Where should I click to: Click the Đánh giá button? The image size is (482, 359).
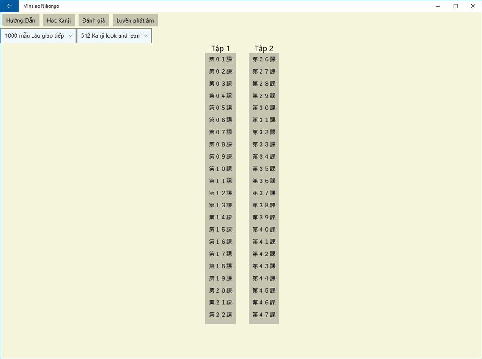[x=94, y=20]
